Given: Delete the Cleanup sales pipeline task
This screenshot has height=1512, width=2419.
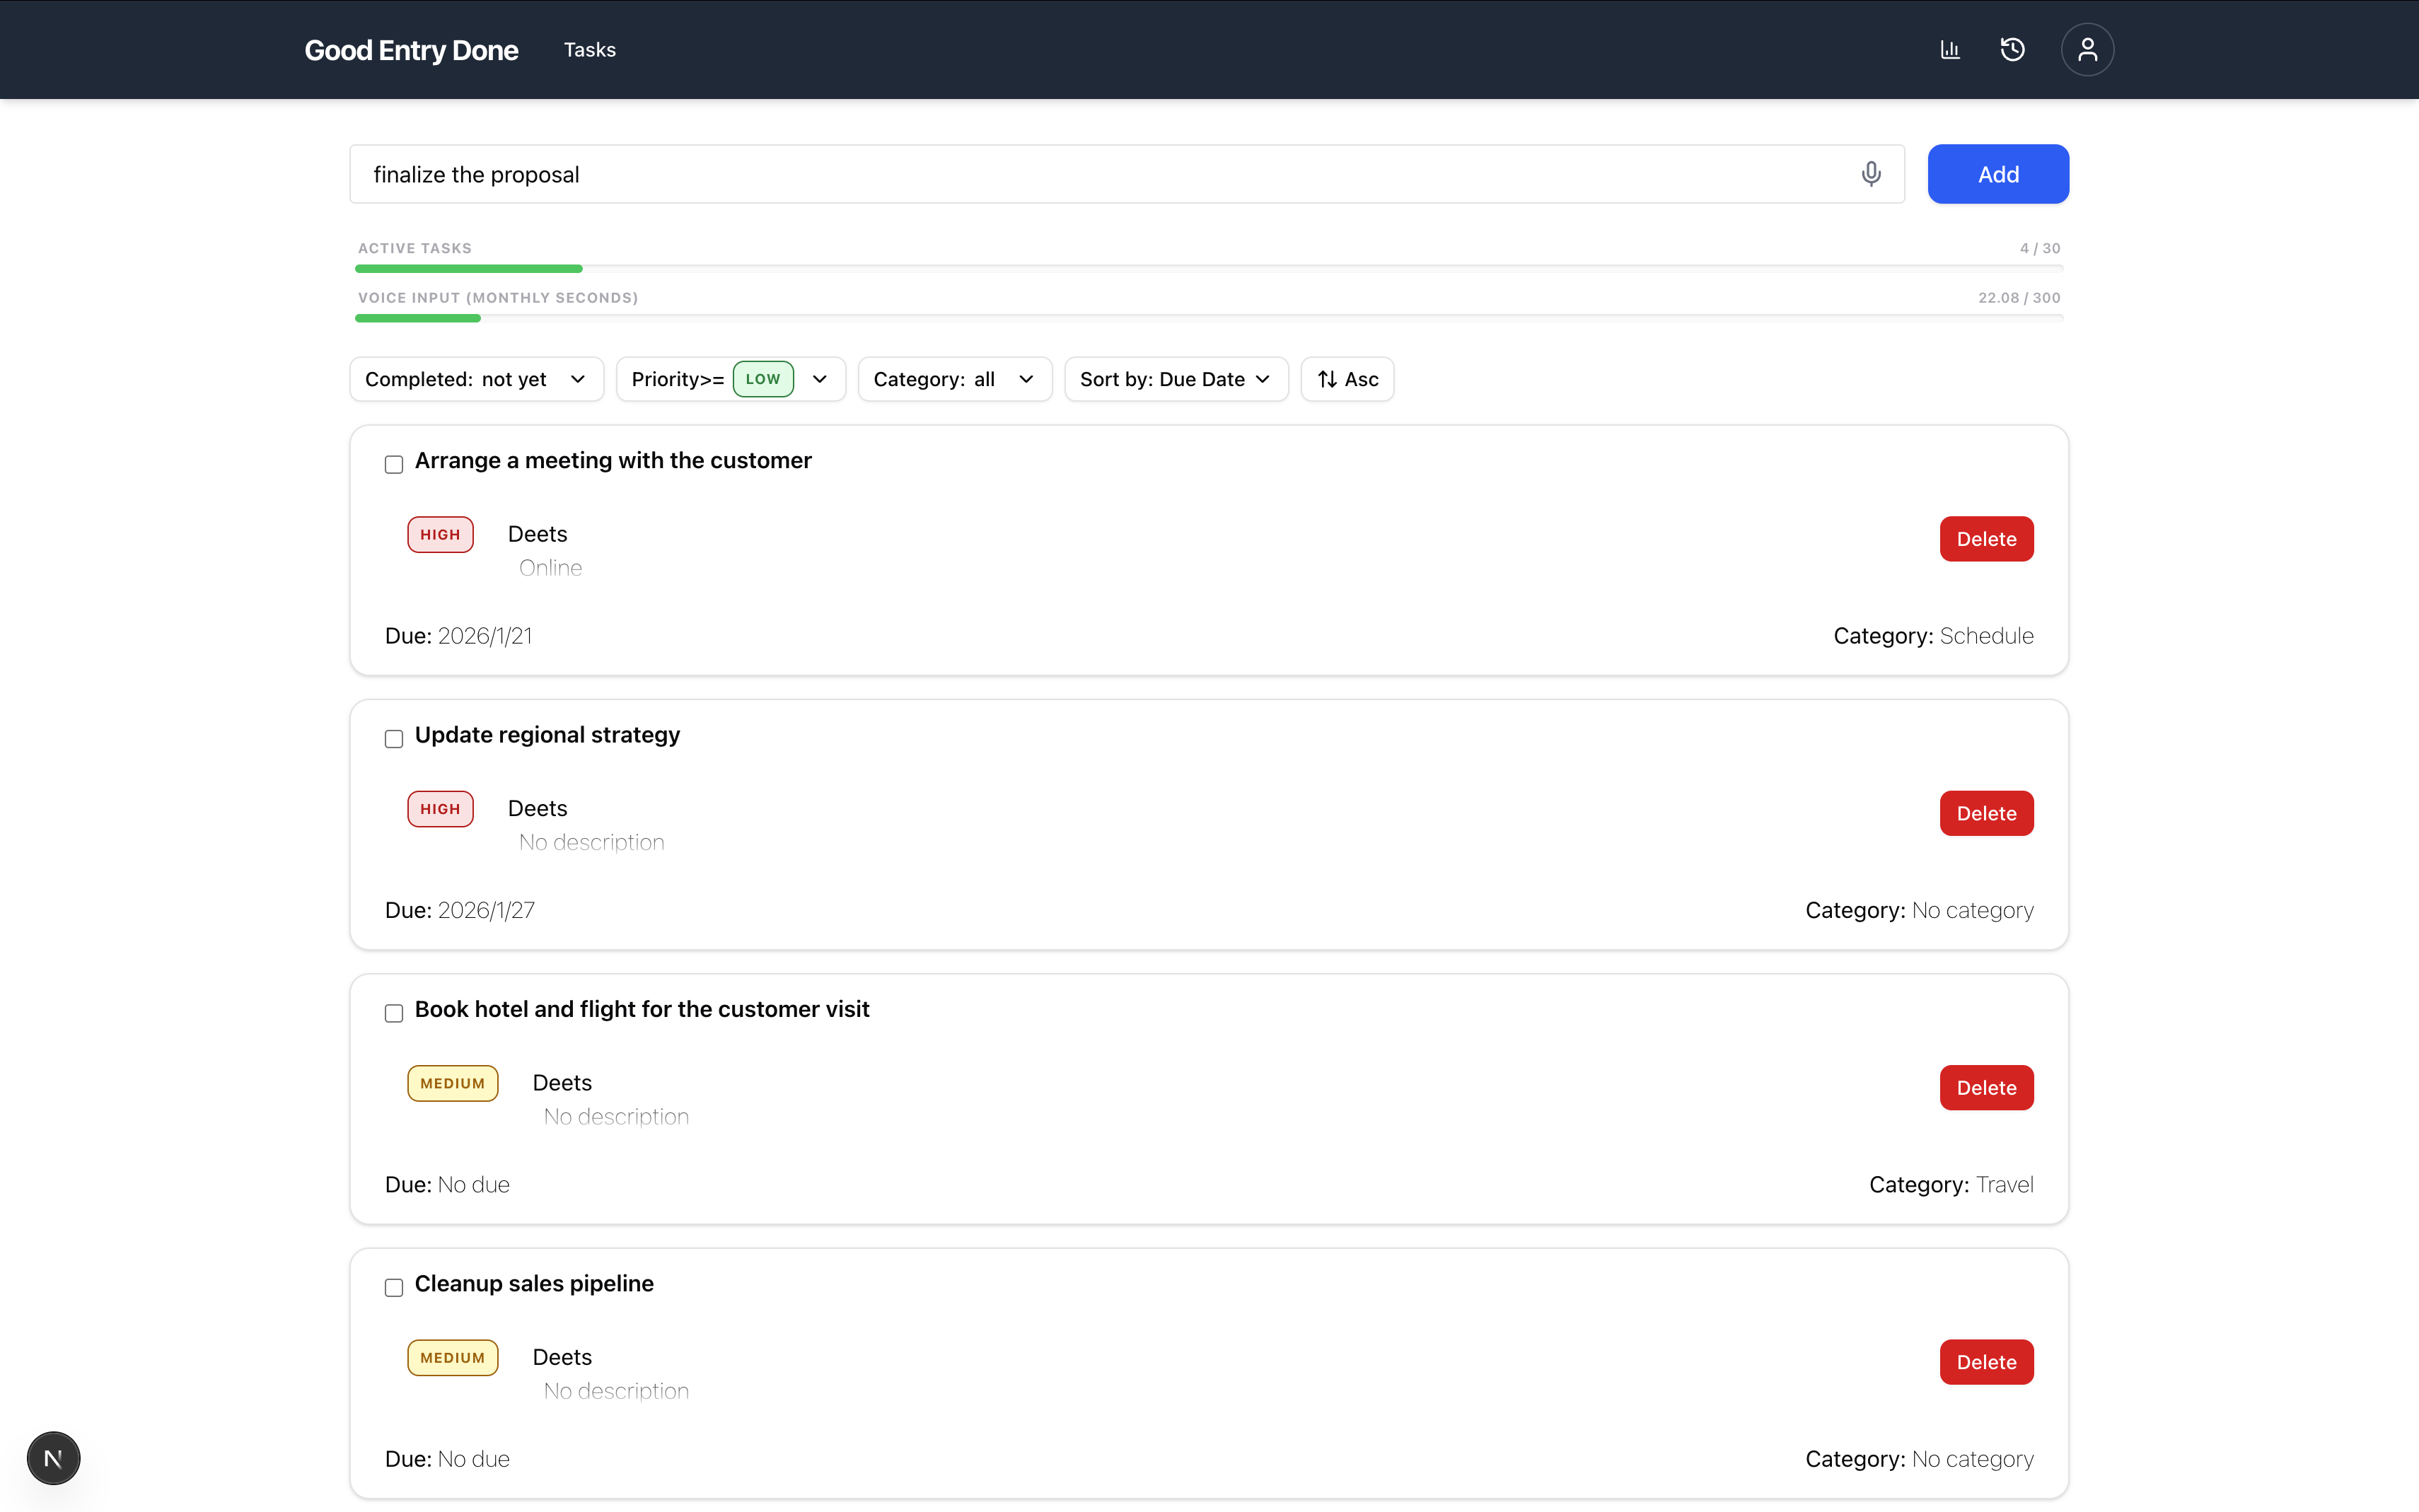Looking at the screenshot, I should [x=1986, y=1362].
